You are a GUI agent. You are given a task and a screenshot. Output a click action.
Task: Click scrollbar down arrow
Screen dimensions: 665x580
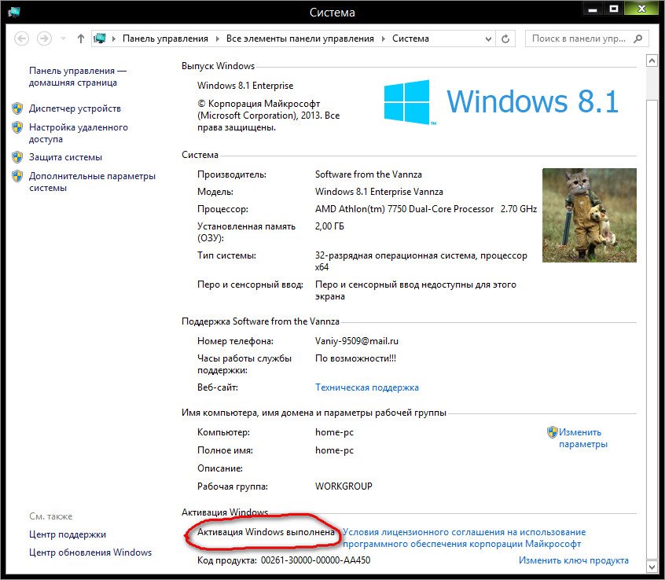click(x=652, y=567)
